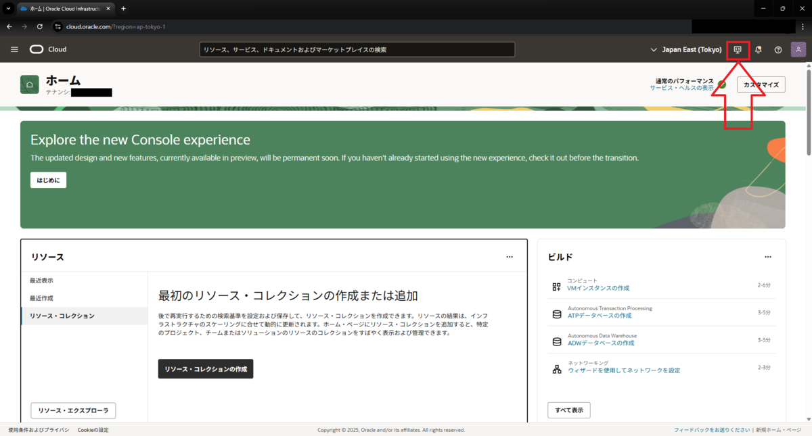Image resolution: width=812 pixels, height=436 pixels.
Task: Click the Copyright 2025 Oracle footer text
Action: coord(391,430)
